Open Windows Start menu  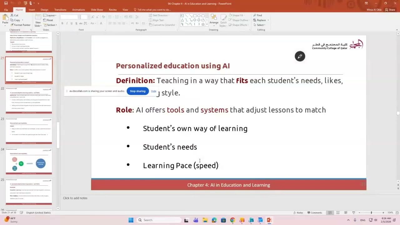coord(131,220)
